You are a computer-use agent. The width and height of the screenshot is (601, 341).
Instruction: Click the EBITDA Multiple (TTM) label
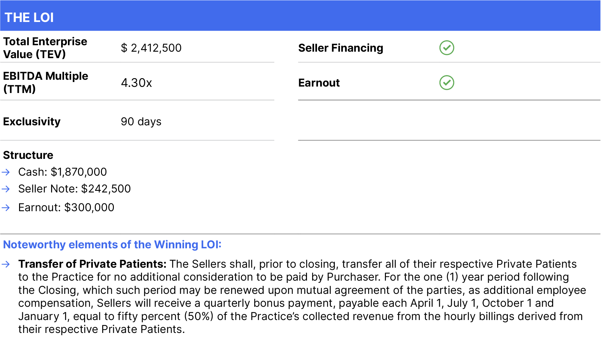tap(46, 82)
